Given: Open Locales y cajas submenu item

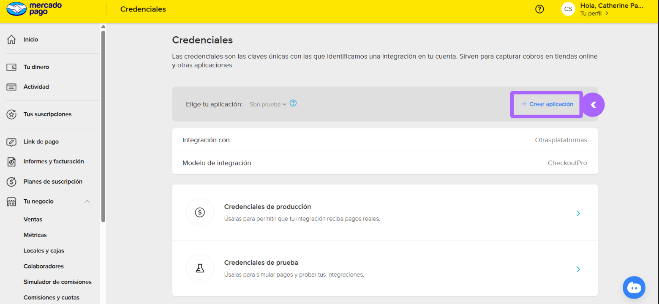Looking at the screenshot, I should (44, 251).
